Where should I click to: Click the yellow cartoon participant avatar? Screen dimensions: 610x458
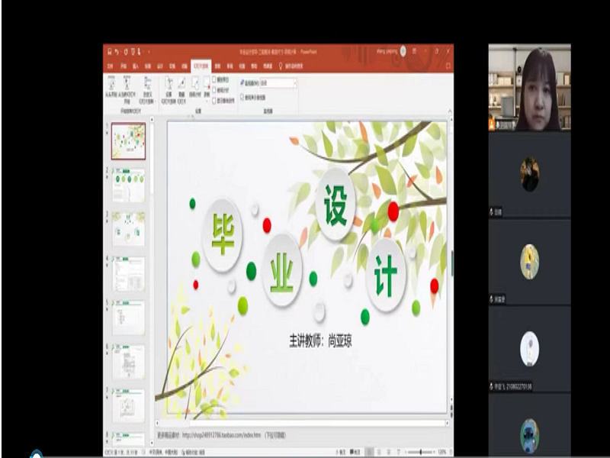[529, 262]
